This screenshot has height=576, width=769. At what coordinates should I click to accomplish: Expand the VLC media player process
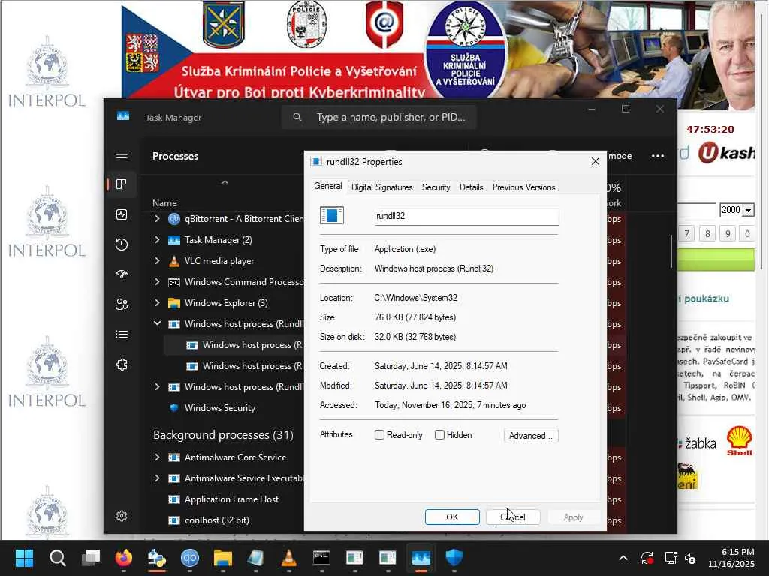click(157, 260)
